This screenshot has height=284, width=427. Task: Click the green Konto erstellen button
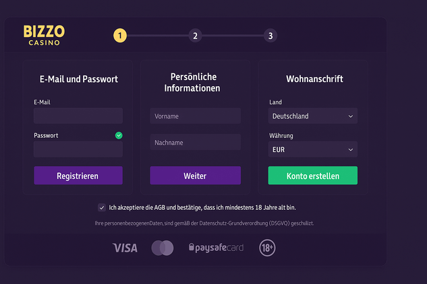pyautogui.click(x=313, y=176)
